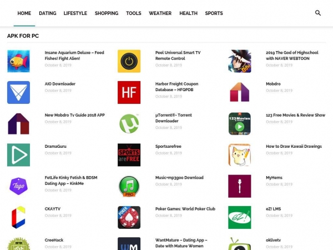Open the Peel Universal Smart TV Remote link
This screenshot has width=333, height=250.
click(x=178, y=56)
